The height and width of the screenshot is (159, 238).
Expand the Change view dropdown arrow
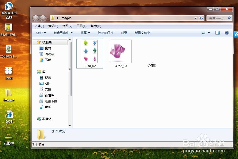click(x=209, y=33)
